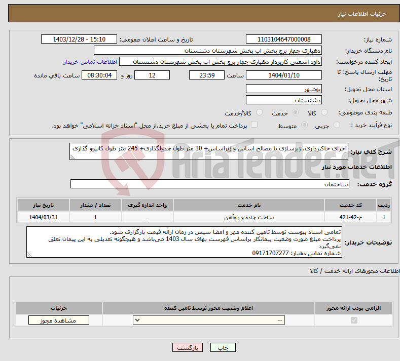This screenshot has height=361, width=400.
Task: Click the نام خدمت column header
Action: coord(249,205)
